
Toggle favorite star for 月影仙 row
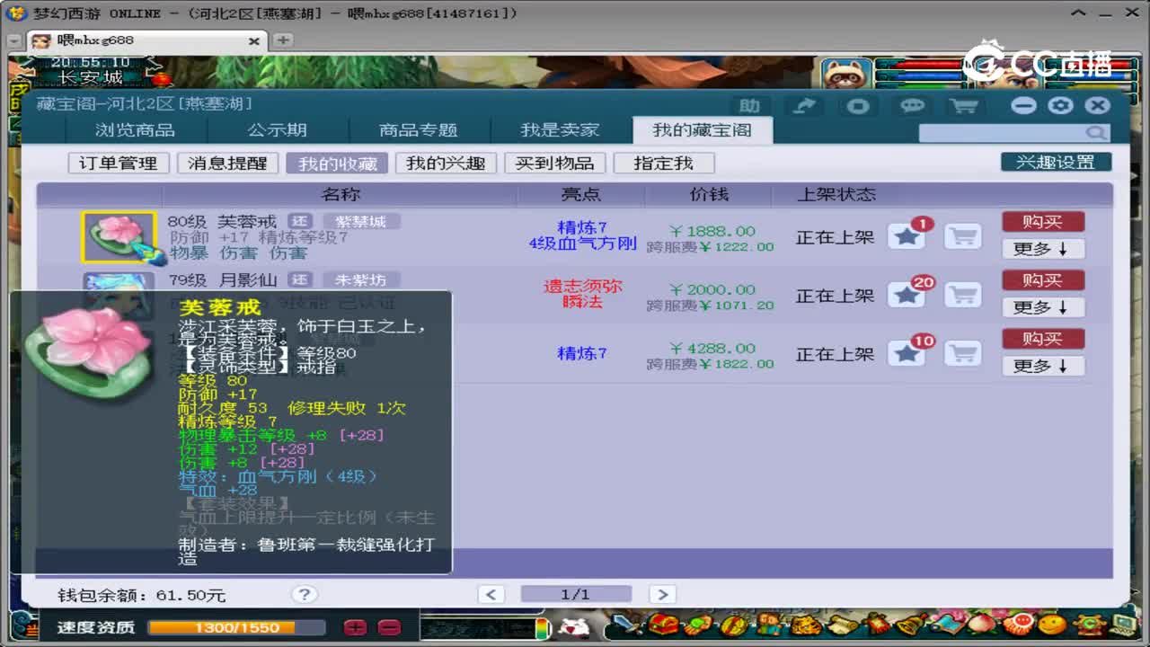pos(907,295)
